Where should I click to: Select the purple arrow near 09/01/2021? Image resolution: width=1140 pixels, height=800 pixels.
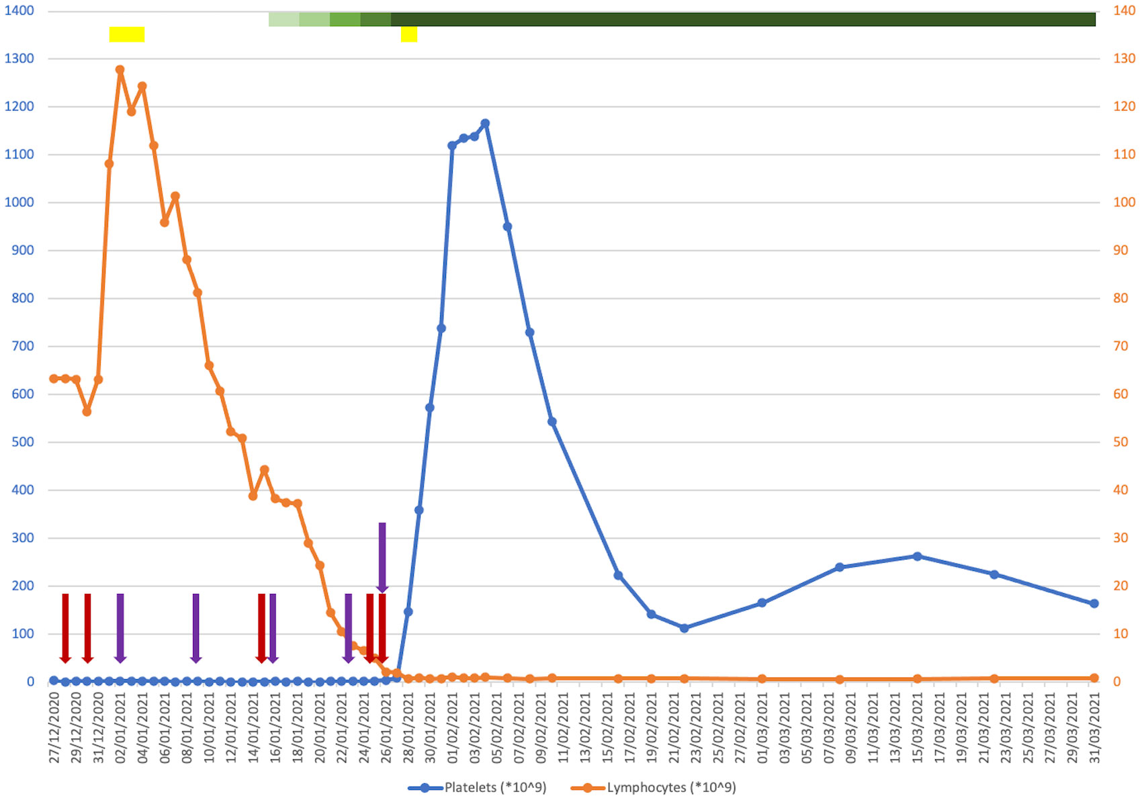(x=196, y=628)
